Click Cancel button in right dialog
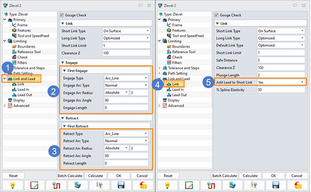This screenshot has width=311, height=192. click(296, 176)
